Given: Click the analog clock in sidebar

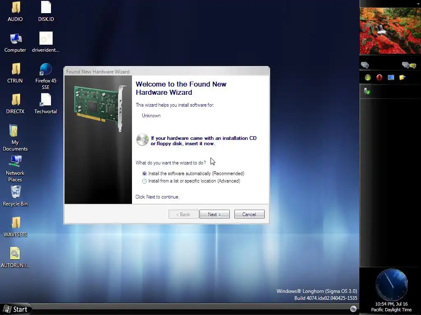Looking at the screenshot, I should [x=391, y=285].
